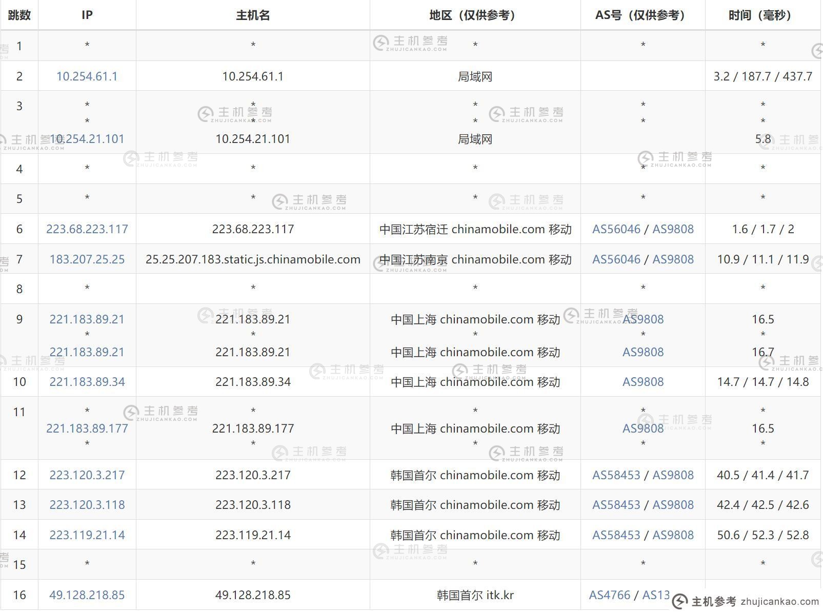
Task: Click the AS号（仅供参考）column header
Action: tap(643, 15)
